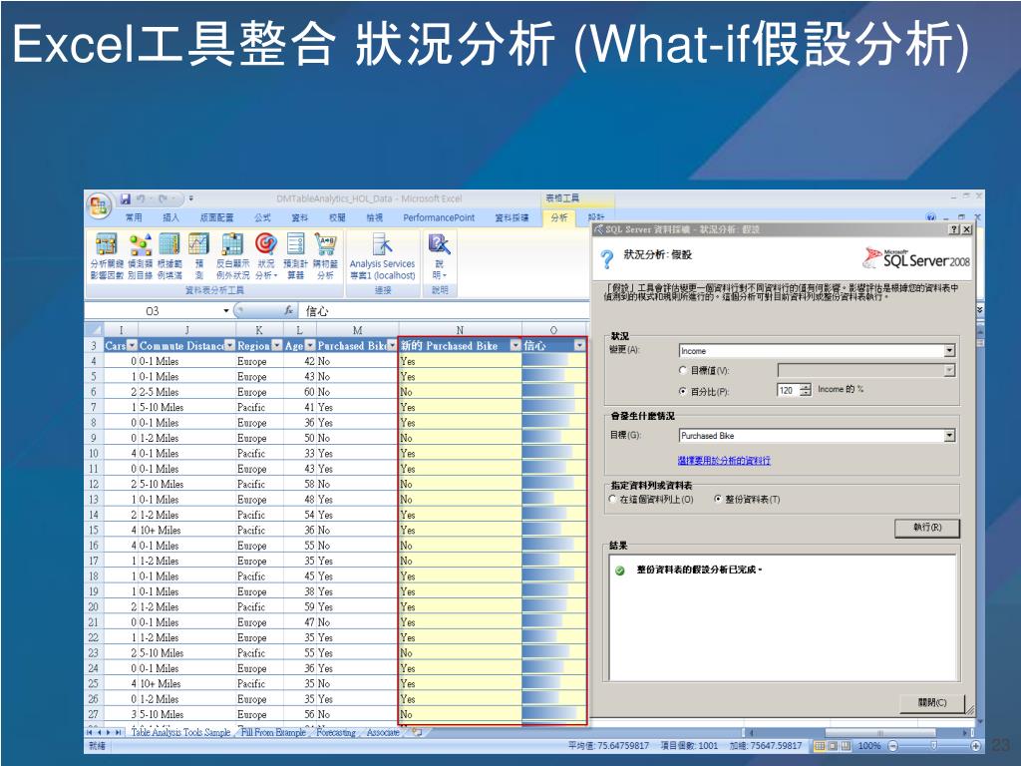Screen dimensions: 1021x766
Task: Run the Forecast (預測) chart tool
Action: pos(198,256)
